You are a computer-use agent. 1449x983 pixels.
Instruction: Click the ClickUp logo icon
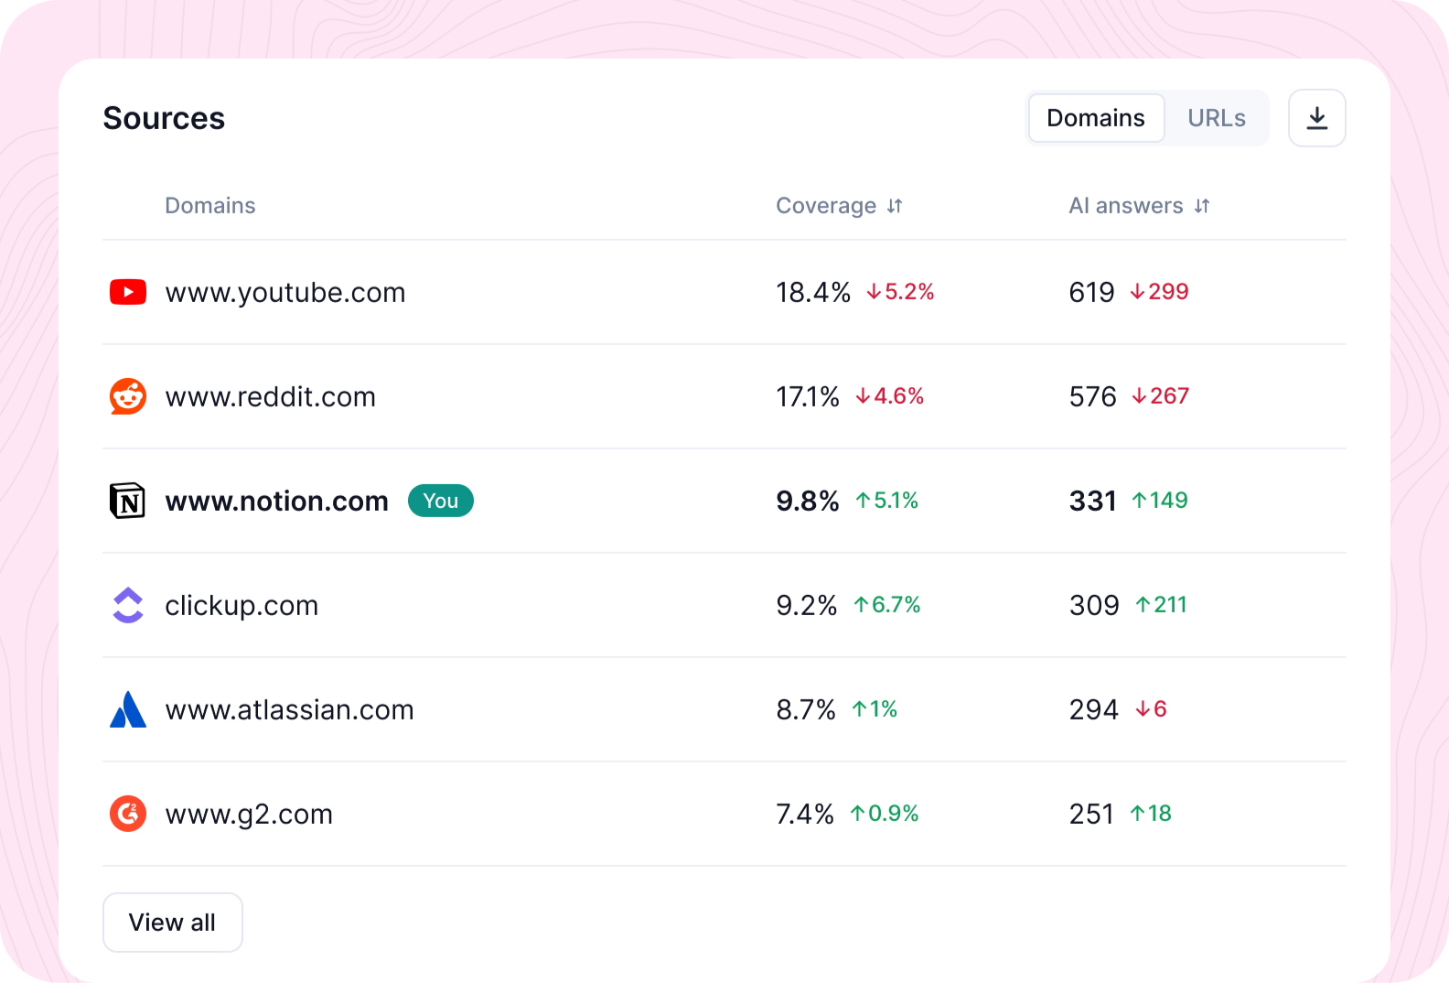coord(128,605)
